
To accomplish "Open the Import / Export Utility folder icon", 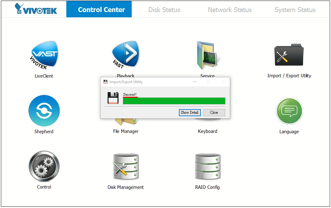I will (289, 55).
